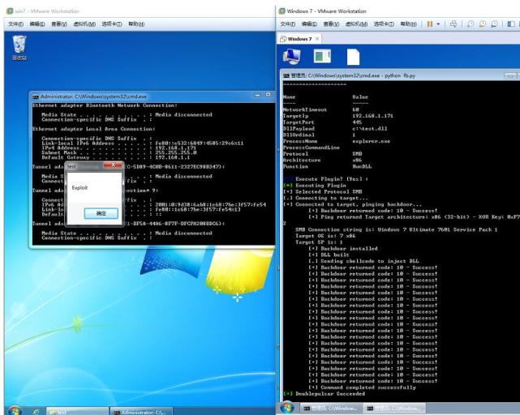Click IPv4 Address 192.168.1.171 in ipconfig output
The height and width of the screenshot is (415, 520).
pyautogui.click(x=118, y=148)
